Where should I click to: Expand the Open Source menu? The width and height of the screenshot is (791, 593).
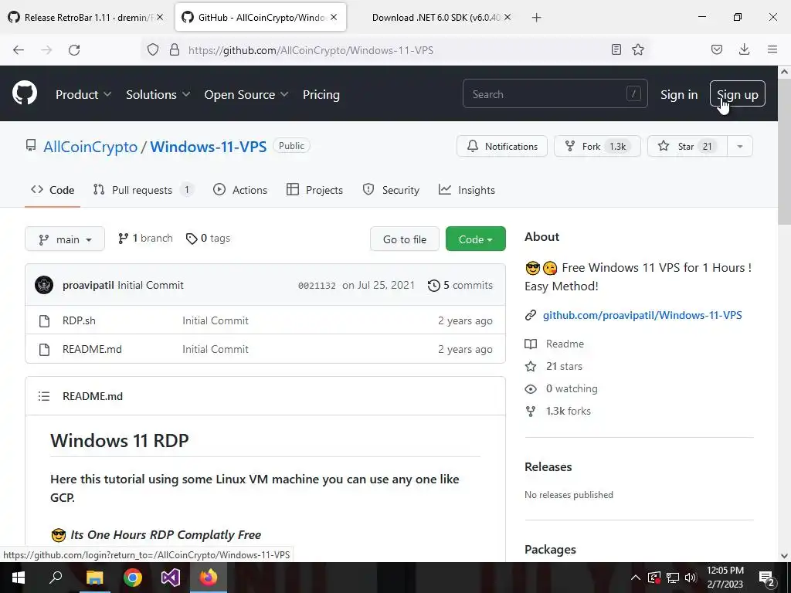246,94
